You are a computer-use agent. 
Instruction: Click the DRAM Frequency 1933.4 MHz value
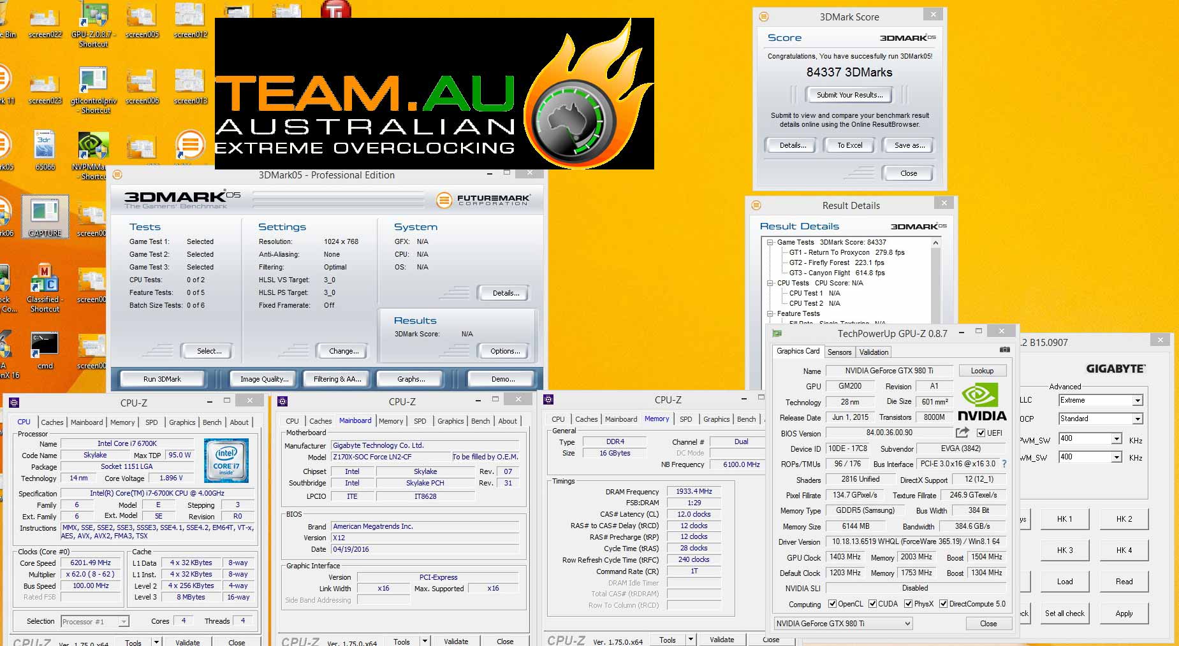(x=694, y=492)
